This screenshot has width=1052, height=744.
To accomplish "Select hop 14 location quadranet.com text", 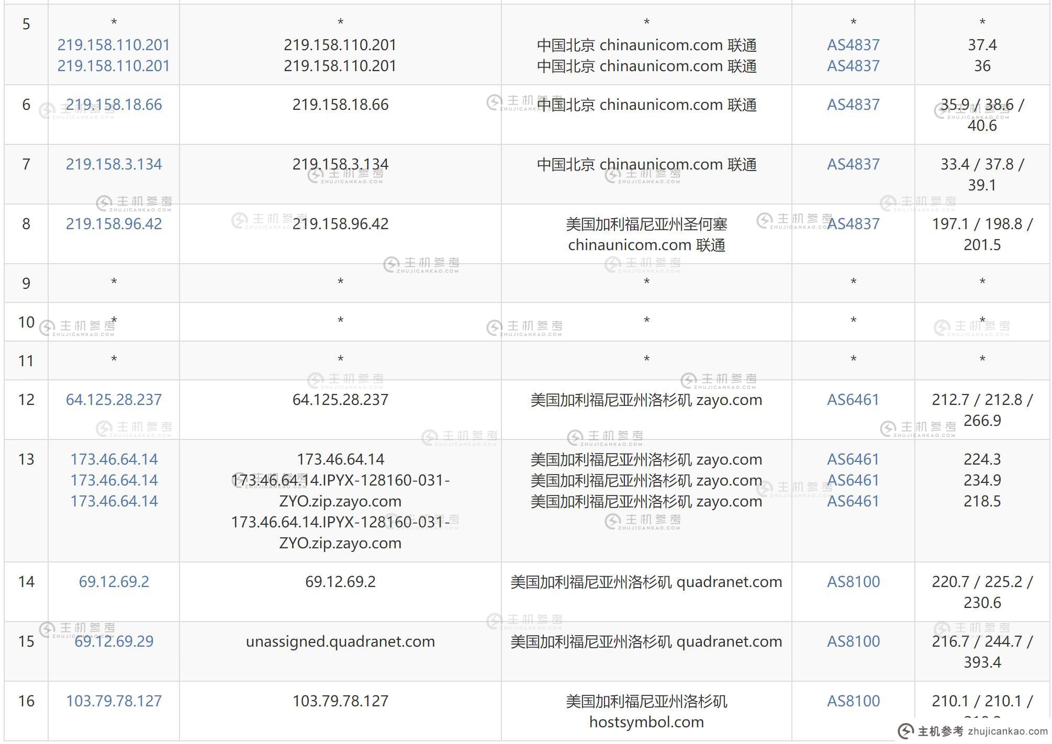I will click(646, 582).
